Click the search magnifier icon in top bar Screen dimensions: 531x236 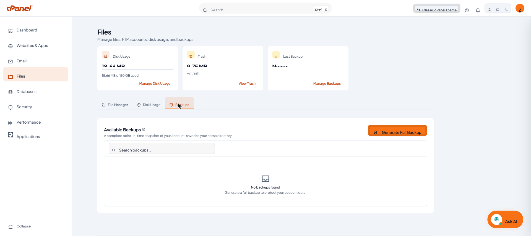(x=205, y=10)
